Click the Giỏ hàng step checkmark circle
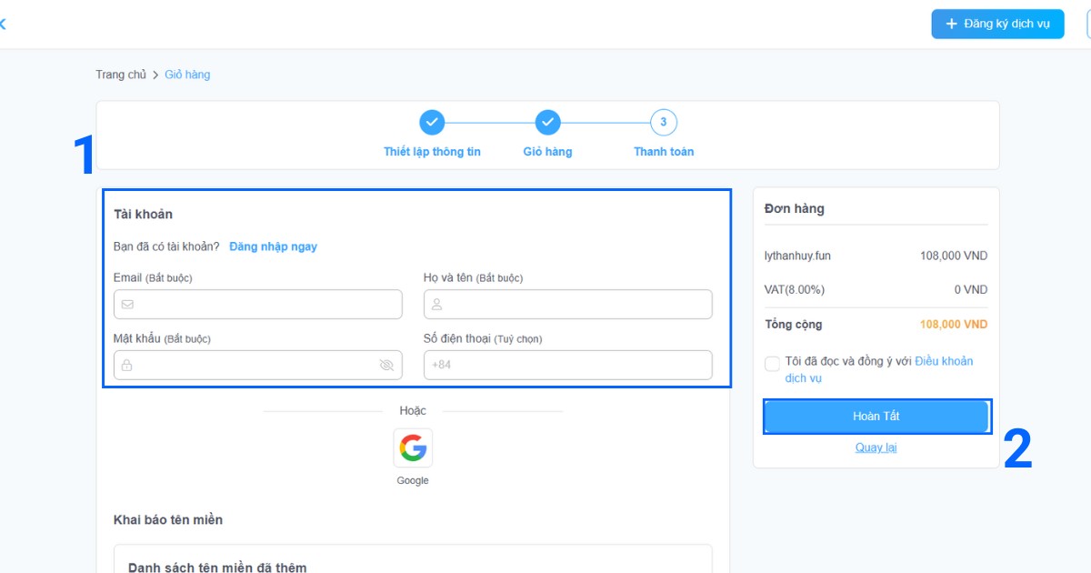The image size is (1091, 573). pyautogui.click(x=547, y=123)
